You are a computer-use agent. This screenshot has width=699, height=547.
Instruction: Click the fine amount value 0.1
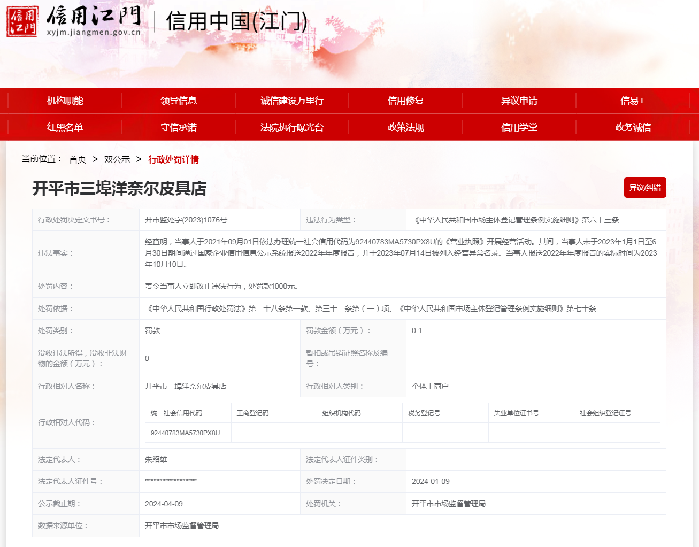(x=417, y=330)
